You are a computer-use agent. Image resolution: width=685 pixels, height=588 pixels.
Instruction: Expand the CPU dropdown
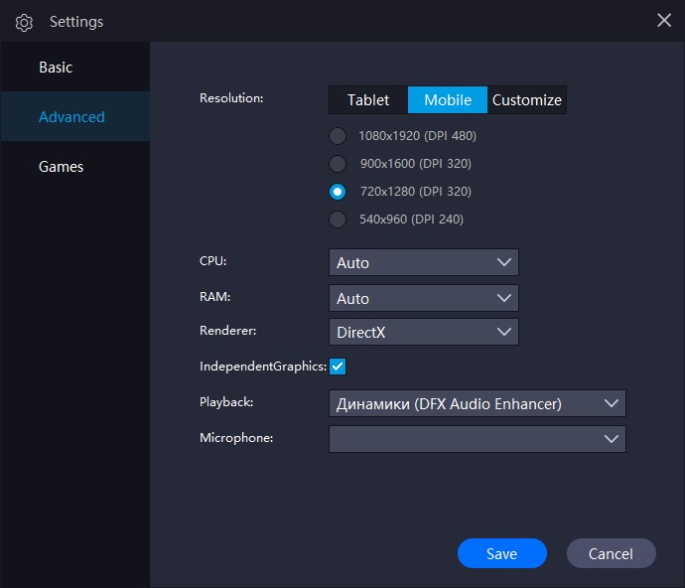[424, 262]
